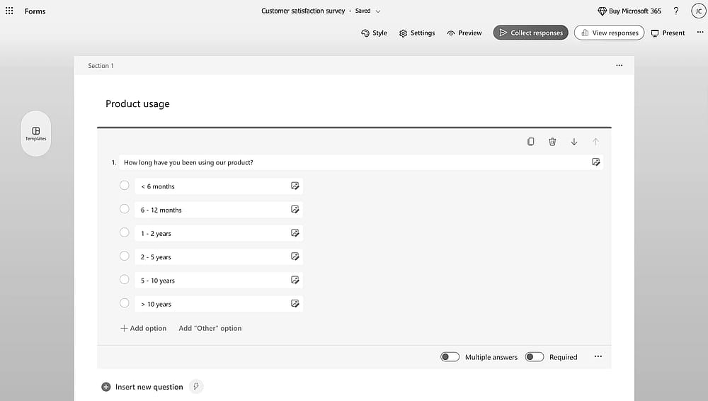This screenshot has width=708, height=401.
Task: Select the '> 10 years' radio button
Action: click(124, 303)
